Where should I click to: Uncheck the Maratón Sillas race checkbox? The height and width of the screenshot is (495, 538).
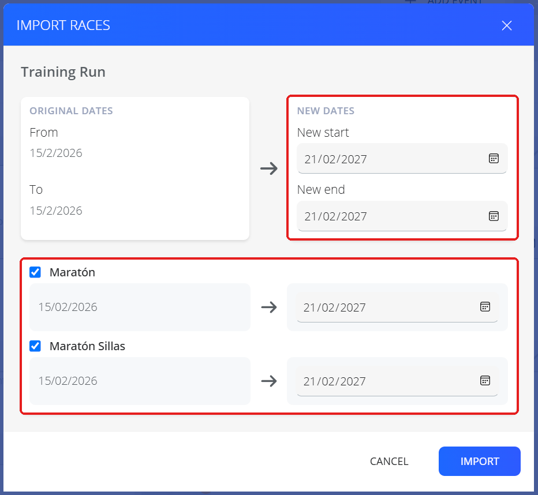click(x=35, y=346)
